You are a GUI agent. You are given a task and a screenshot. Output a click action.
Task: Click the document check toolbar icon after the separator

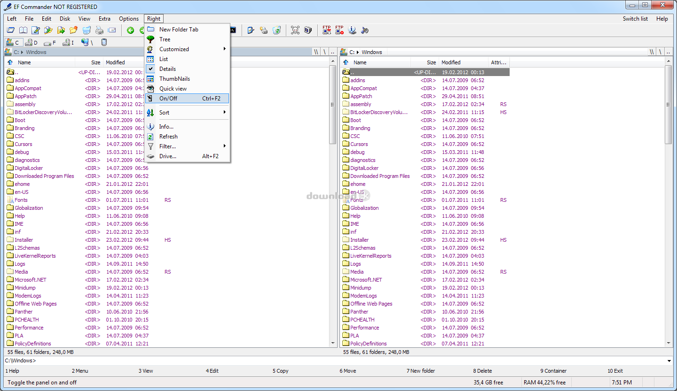[x=251, y=30]
